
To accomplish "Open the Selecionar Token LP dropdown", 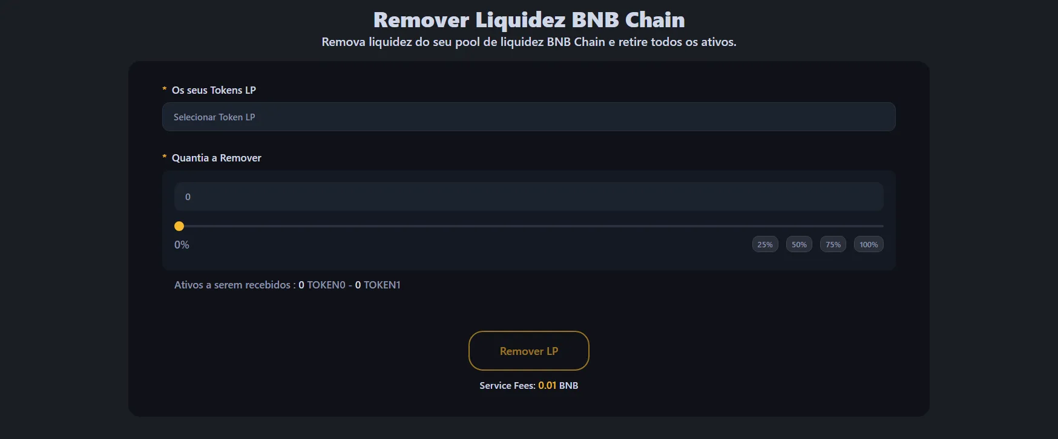I will (x=528, y=117).
